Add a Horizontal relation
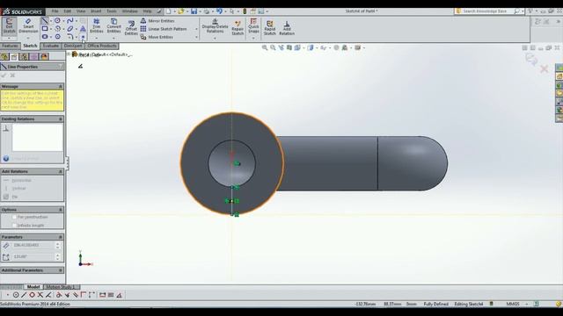 [x=18, y=180]
